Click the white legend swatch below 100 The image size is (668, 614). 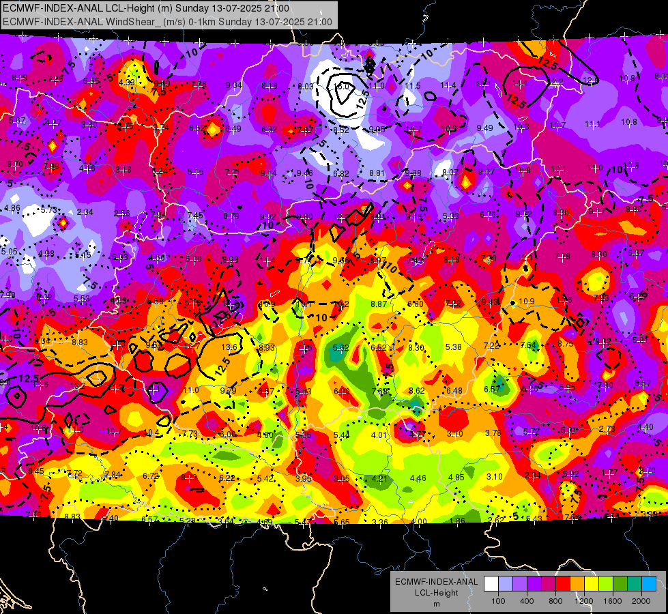tap(491, 584)
